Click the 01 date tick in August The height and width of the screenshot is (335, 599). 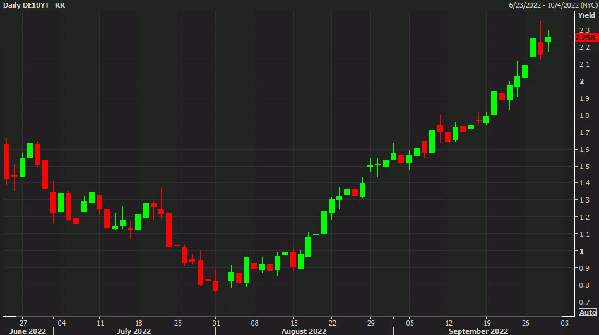(216, 323)
